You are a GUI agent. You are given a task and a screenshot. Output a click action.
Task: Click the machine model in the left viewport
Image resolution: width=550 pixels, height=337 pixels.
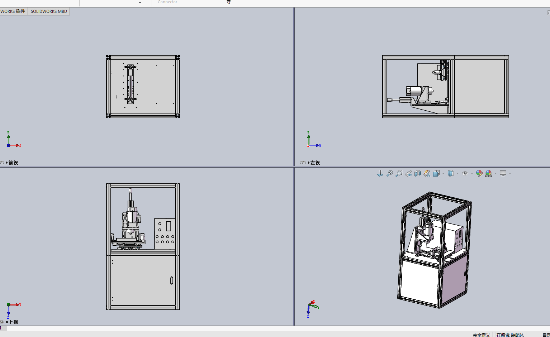coord(446,87)
